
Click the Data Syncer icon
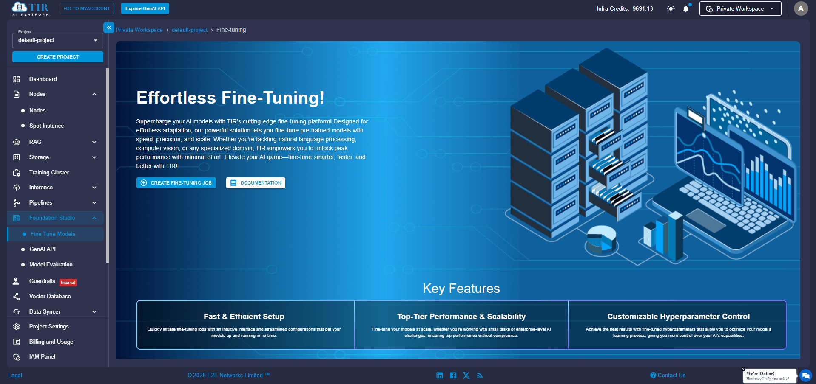pyautogui.click(x=17, y=312)
